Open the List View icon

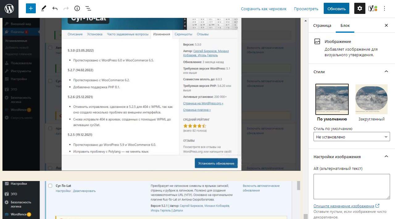coord(88,9)
